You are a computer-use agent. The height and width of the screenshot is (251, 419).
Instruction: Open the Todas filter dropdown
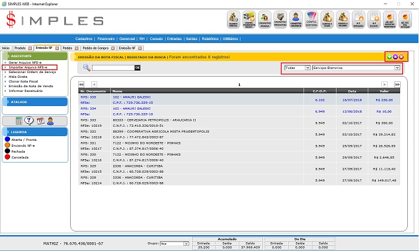click(x=296, y=68)
